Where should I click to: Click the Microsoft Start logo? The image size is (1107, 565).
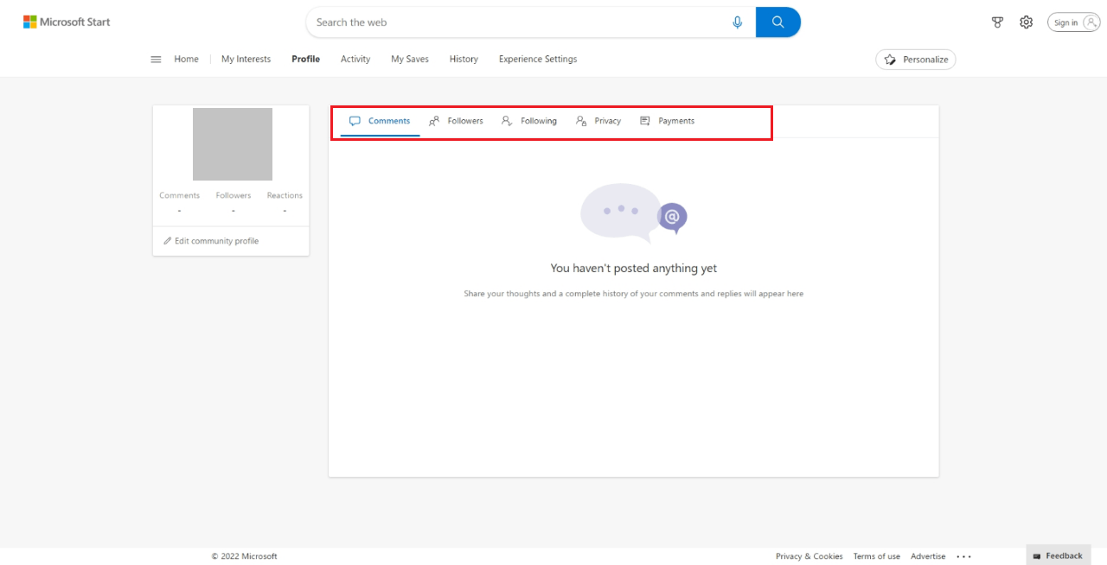pyautogui.click(x=67, y=22)
